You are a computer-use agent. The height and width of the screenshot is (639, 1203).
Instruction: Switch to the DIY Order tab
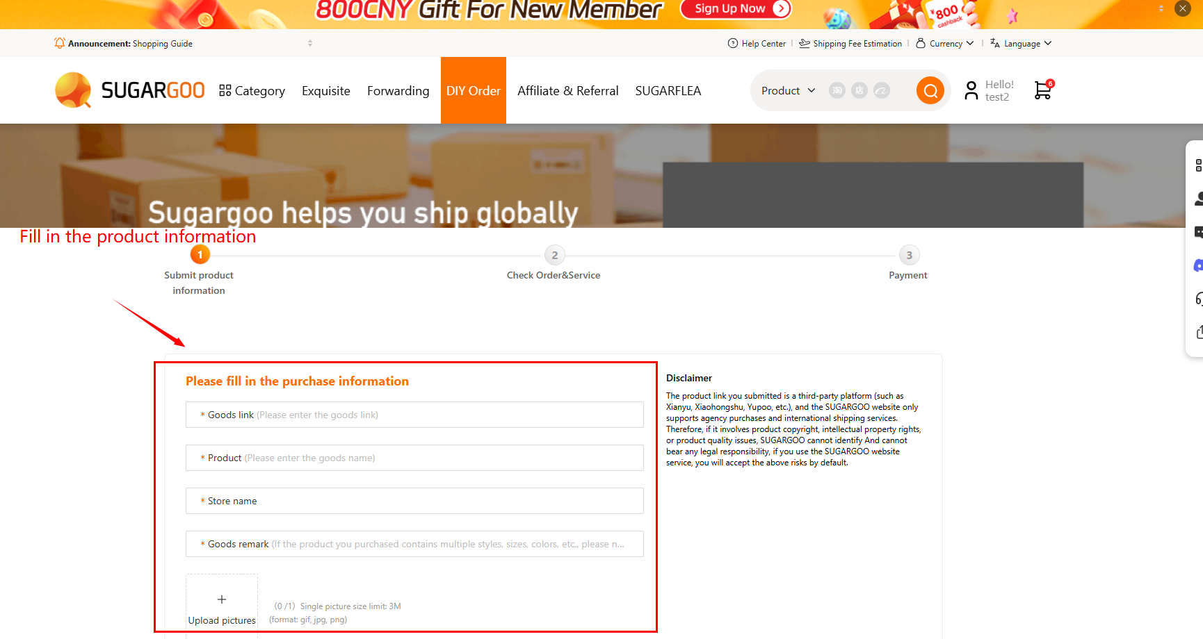click(474, 90)
